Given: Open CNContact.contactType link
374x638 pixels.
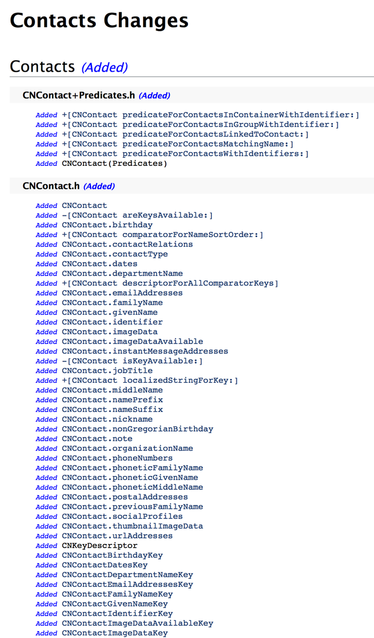Looking at the screenshot, I should tap(115, 254).
